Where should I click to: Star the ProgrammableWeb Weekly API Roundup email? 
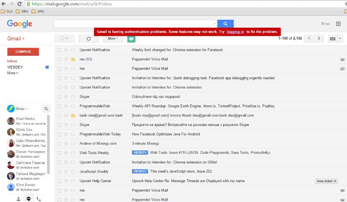tap(66, 106)
